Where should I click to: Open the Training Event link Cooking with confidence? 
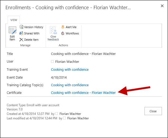[x=70, y=70]
